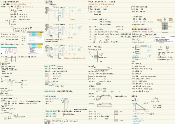The image size is (175, 124).
Task: Click the XCHG OPR1, OPR2 instruction heading
Action: 50,91
